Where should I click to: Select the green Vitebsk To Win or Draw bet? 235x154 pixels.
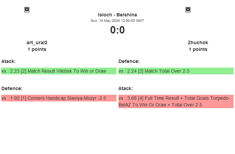(59, 71)
